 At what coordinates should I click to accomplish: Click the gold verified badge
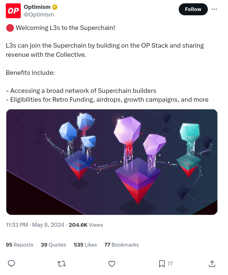click(55, 7)
